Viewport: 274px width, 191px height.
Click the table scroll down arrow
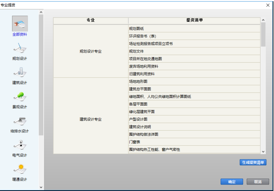tap(263, 151)
